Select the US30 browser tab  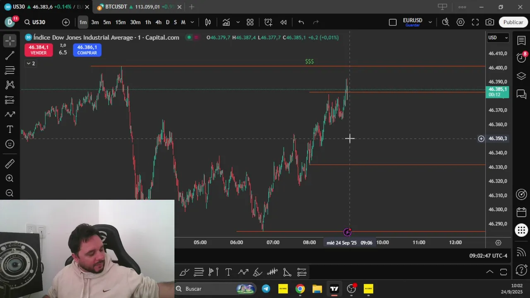[46, 7]
